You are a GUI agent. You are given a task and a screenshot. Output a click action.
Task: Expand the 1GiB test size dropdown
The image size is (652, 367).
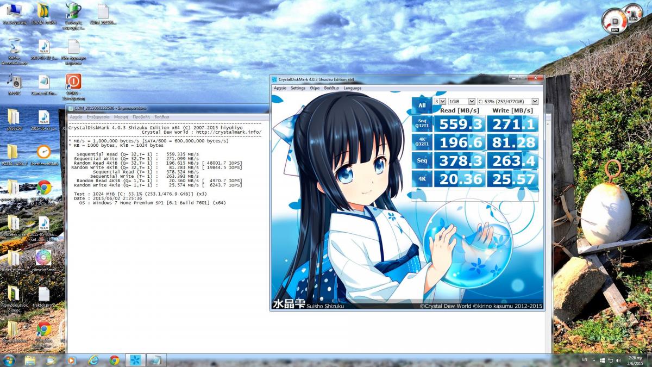461,101
